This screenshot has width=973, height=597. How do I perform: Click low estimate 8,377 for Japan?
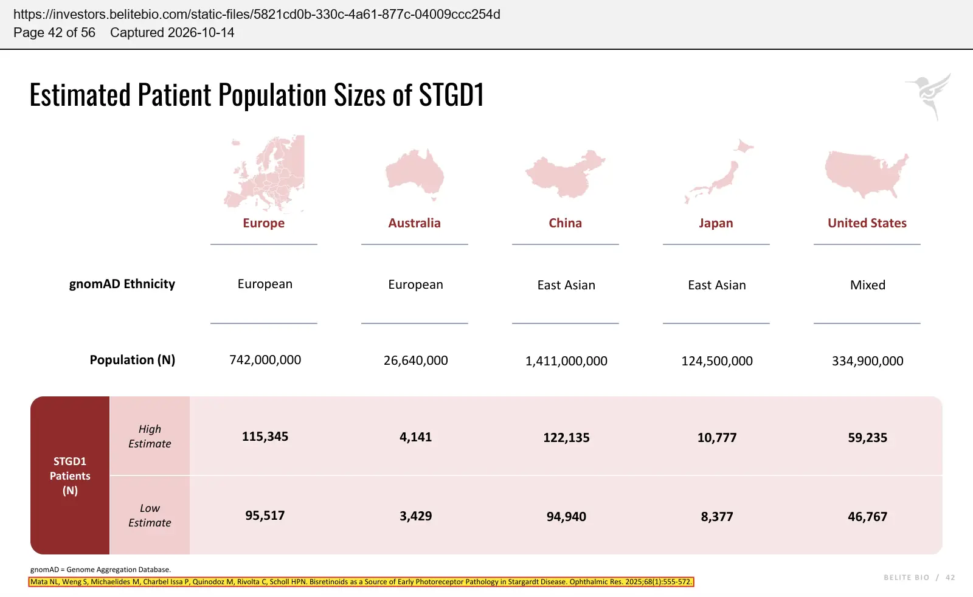[x=717, y=517]
